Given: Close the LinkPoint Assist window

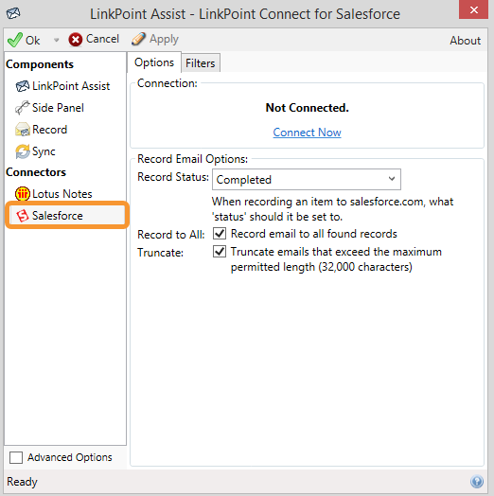Looking at the screenshot, I should (x=473, y=9).
